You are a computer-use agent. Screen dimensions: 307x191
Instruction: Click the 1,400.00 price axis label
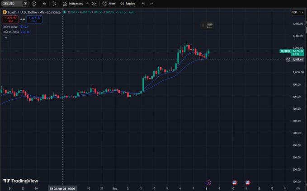(x=298, y=23)
